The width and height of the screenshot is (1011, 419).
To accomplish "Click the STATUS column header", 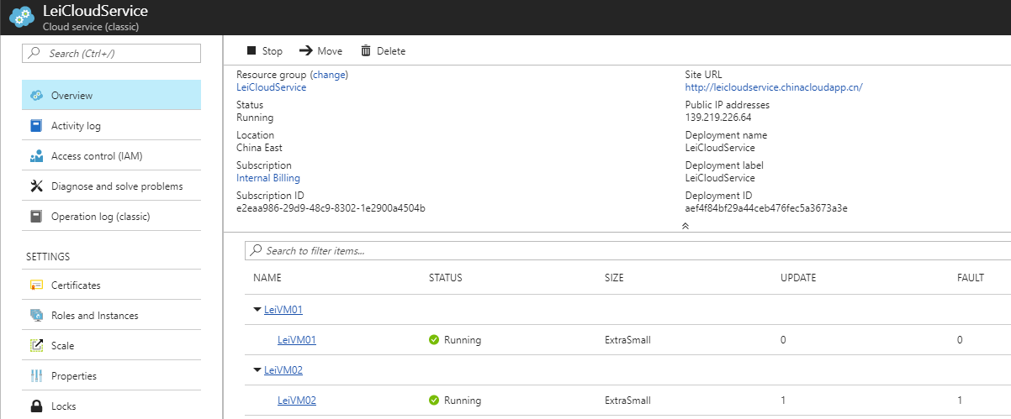I will (446, 278).
